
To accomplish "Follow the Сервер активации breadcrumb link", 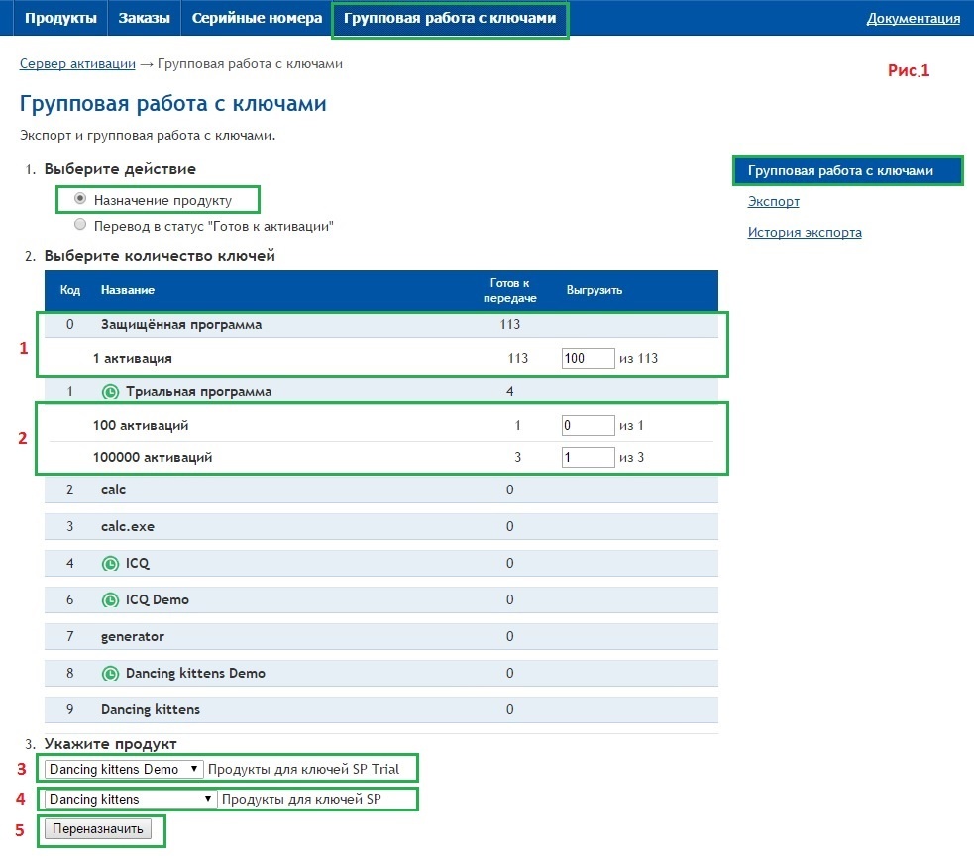I will click(x=77, y=63).
